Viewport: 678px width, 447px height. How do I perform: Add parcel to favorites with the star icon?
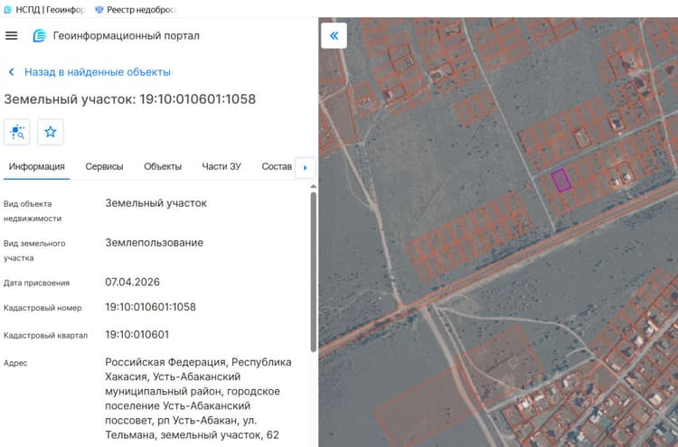(x=51, y=132)
